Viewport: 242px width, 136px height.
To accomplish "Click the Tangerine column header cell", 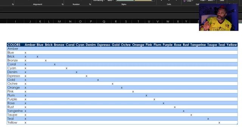I will (198, 45).
